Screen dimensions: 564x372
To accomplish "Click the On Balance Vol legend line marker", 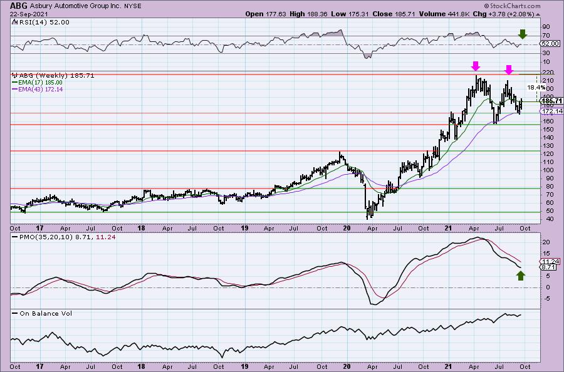I will tap(15, 313).
